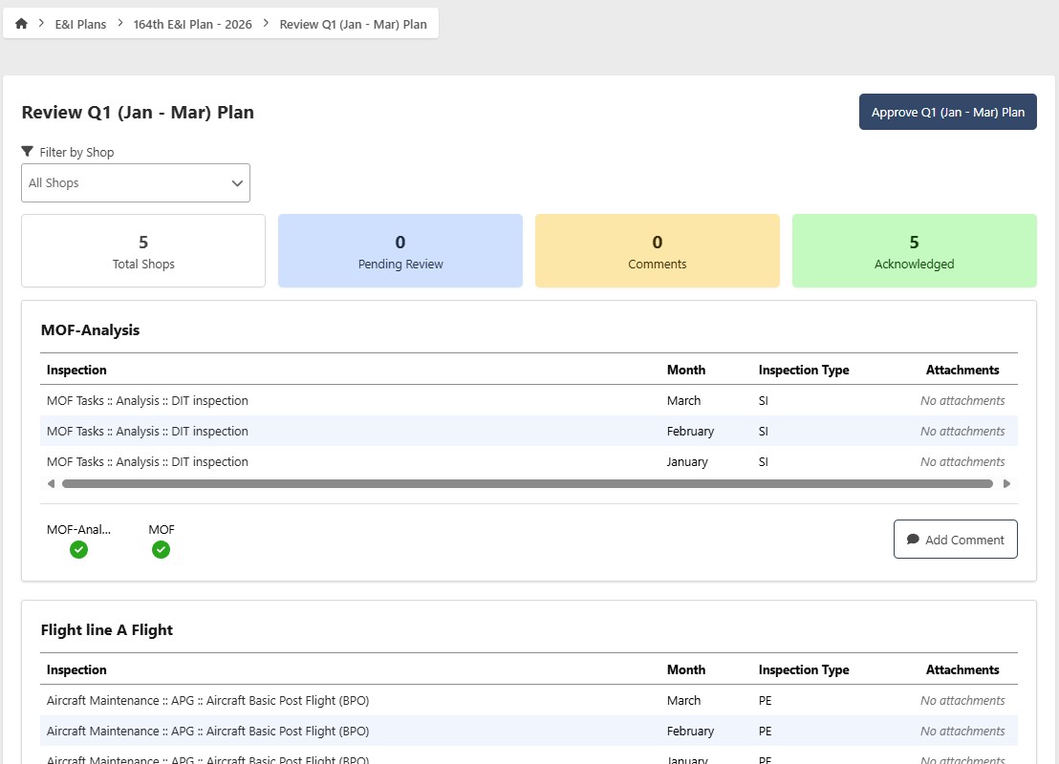The height and width of the screenshot is (764, 1059).
Task: Select the Pending Review blue card
Action: point(400,250)
